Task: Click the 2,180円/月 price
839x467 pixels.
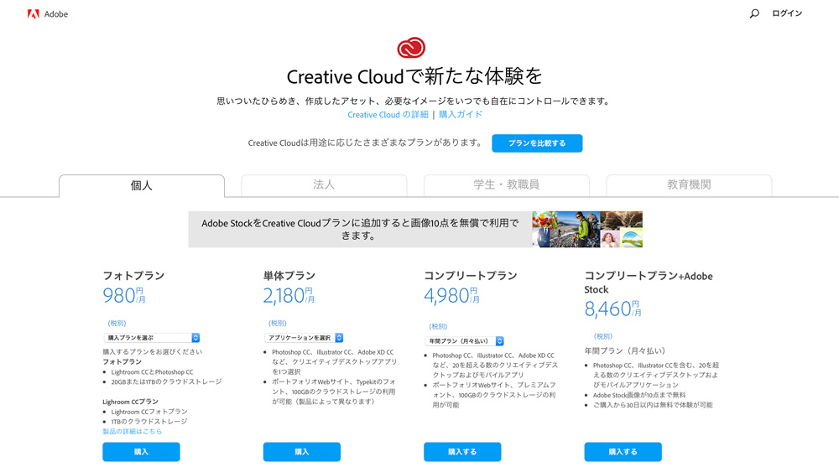Action: [289, 295]
